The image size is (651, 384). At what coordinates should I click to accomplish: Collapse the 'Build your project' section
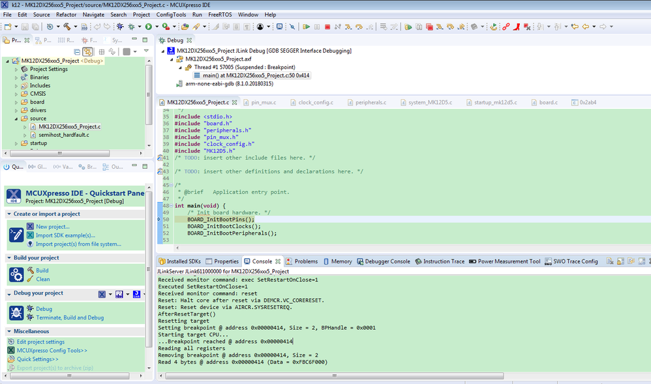point(8,258)
